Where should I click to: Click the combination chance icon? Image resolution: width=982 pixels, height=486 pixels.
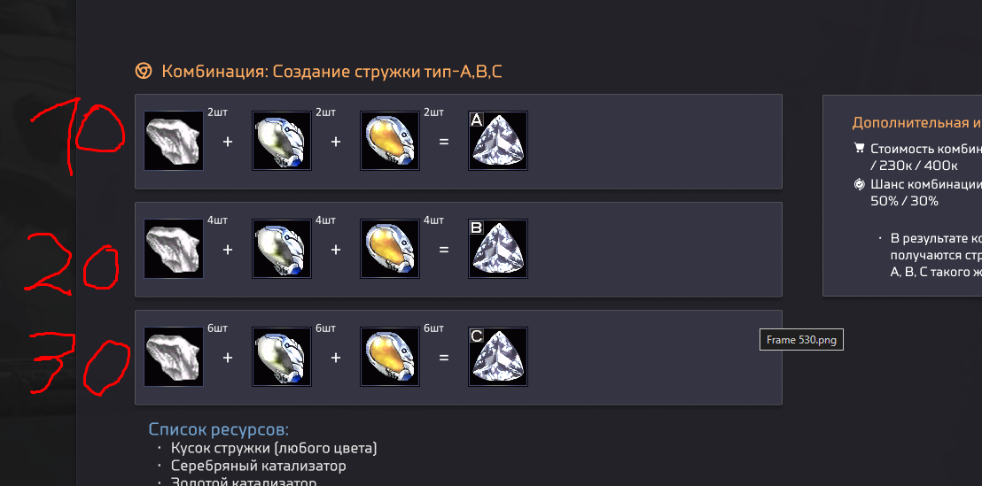click(x=858, y=184)
